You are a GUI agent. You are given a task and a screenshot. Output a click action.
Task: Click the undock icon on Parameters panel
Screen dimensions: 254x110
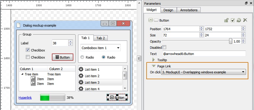click(246, 3)
